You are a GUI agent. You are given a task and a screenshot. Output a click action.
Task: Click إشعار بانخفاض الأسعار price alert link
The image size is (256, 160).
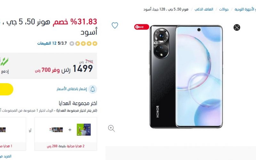(x=72, y=89)
